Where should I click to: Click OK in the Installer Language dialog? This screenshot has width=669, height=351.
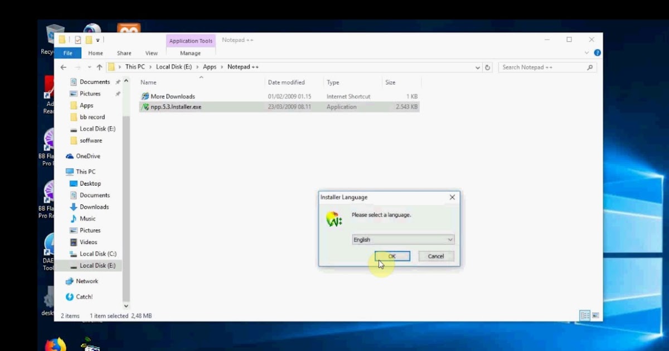(x=392, y=256)
